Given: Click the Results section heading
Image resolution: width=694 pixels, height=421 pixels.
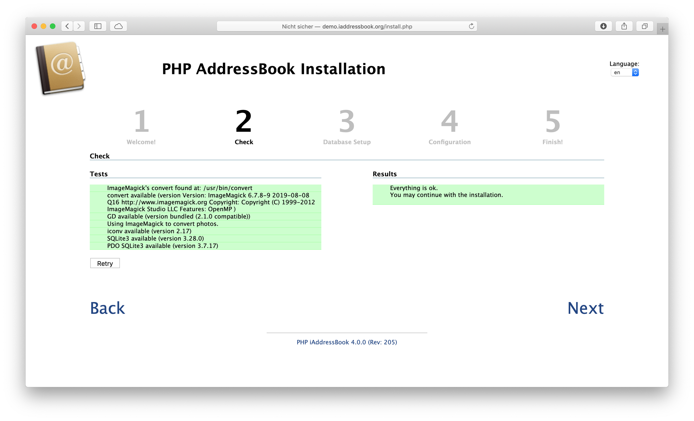Looking at the screenshot, I should coord(385,174).
